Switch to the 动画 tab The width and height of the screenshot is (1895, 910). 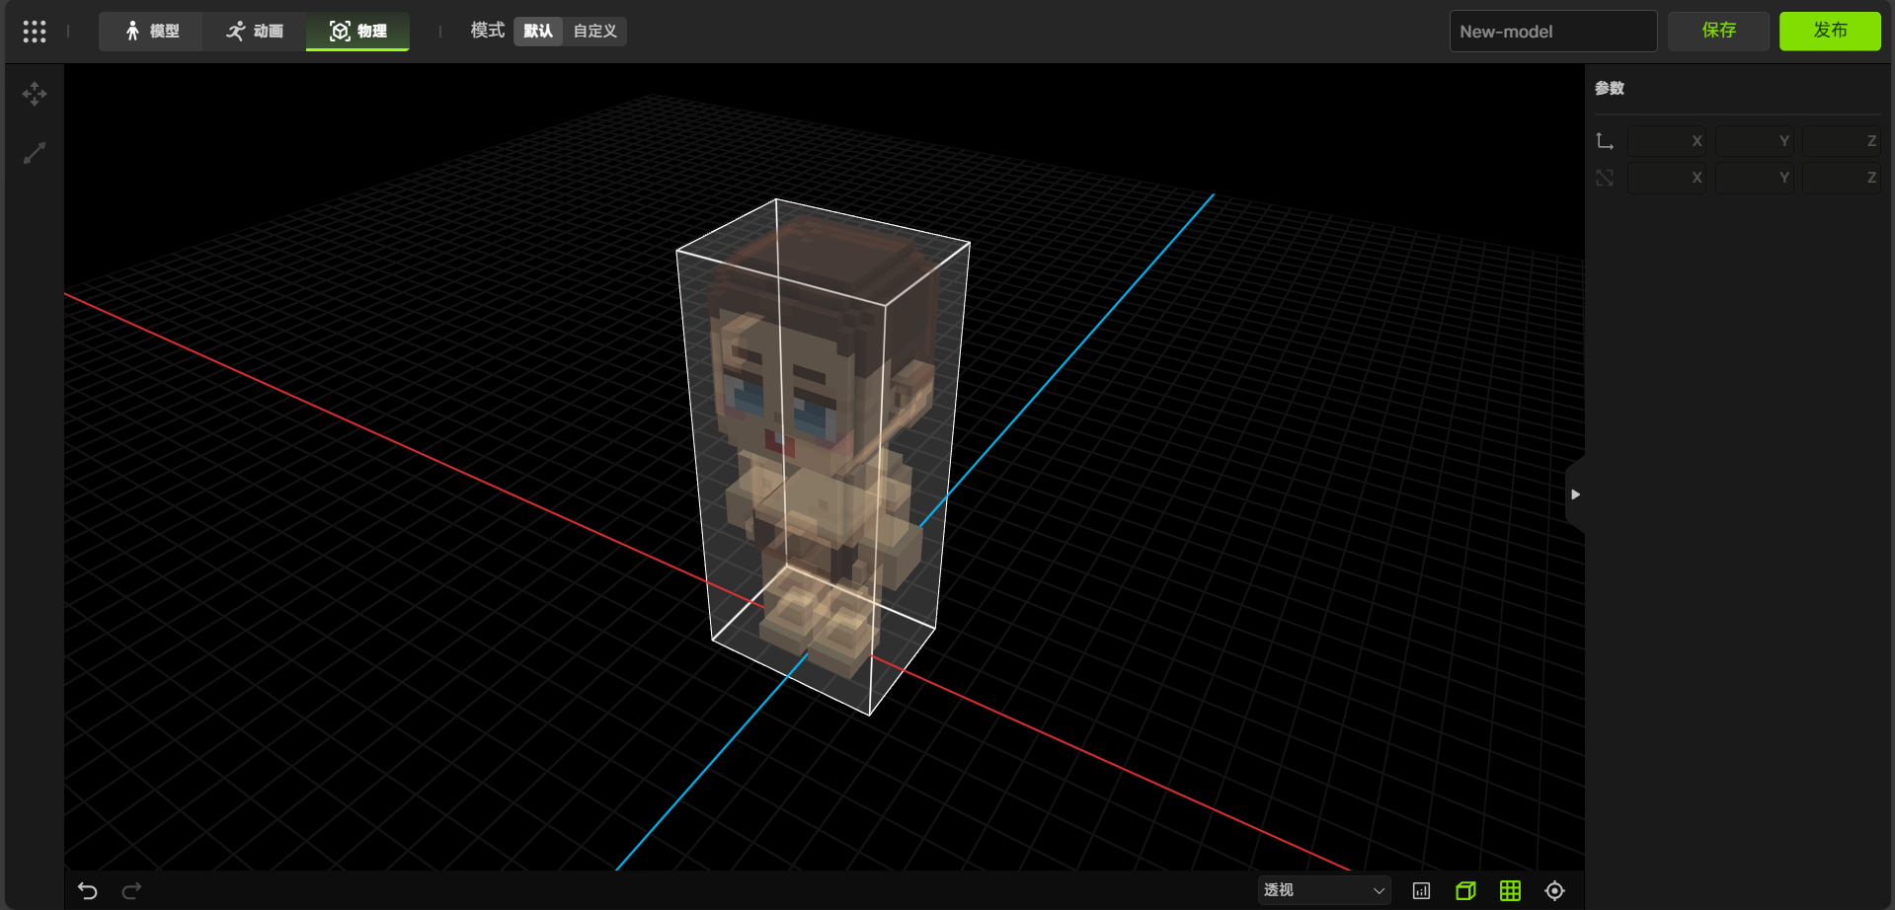(x=255, y=32)
